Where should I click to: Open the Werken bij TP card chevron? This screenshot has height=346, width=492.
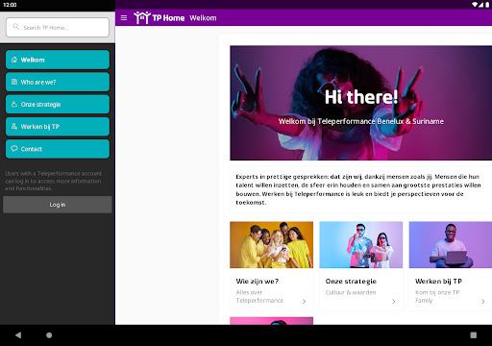(483, 301)
